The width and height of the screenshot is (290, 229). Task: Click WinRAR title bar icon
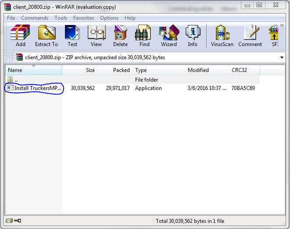click(x=7, y=7)
